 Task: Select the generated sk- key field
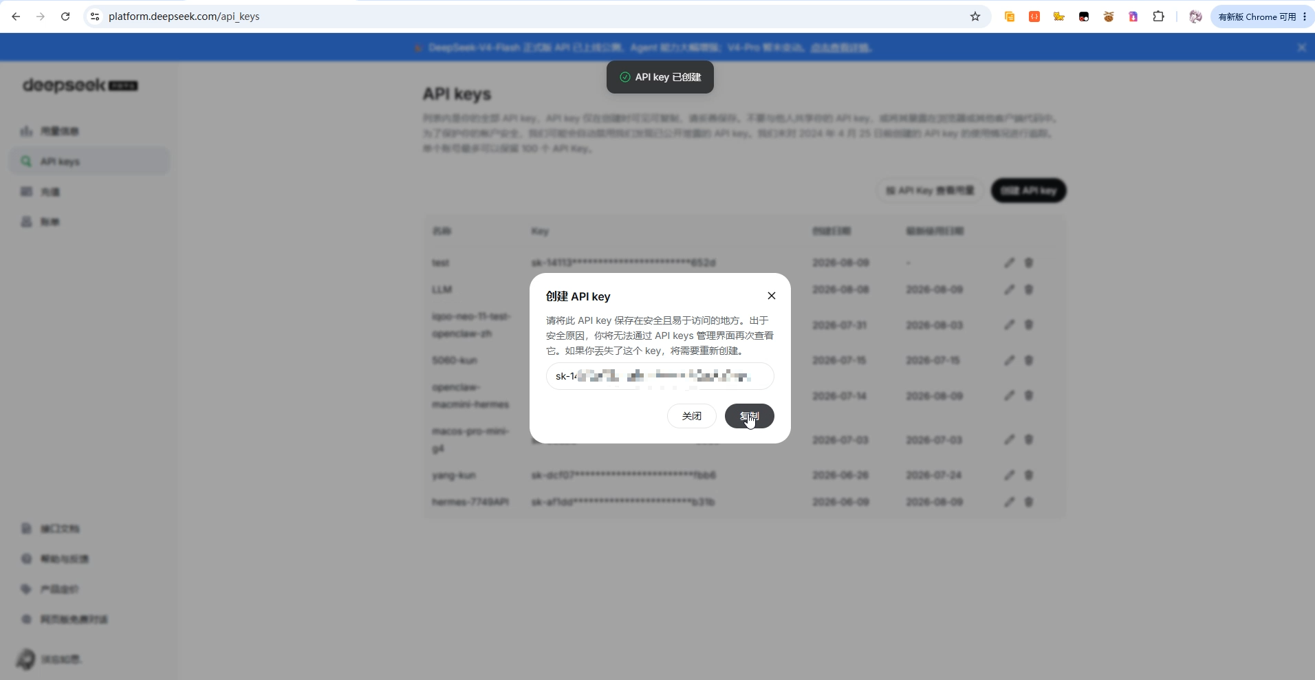[660, 376]
